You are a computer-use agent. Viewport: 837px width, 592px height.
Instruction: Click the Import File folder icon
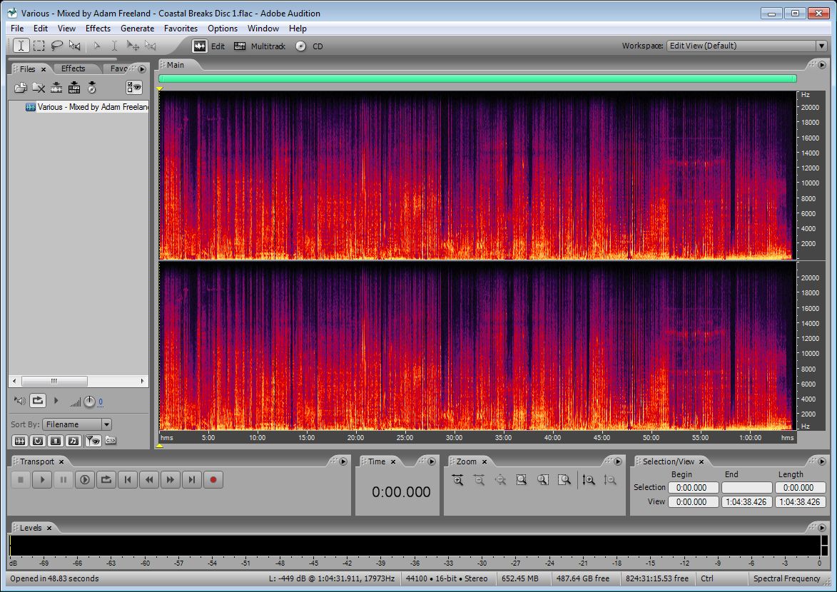(21, 88)
